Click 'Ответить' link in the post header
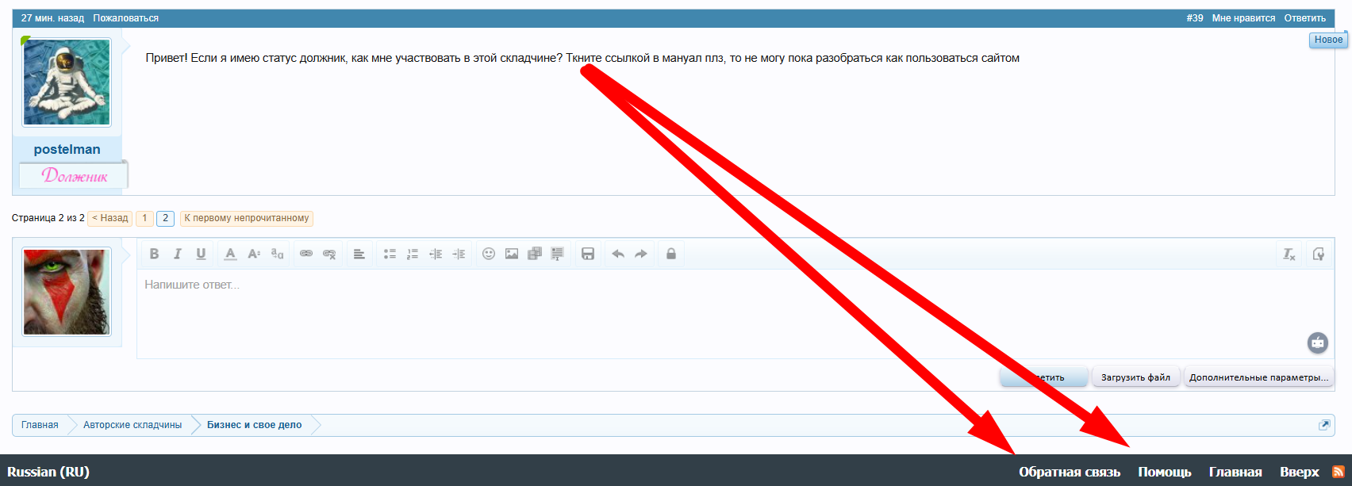1352x486 pixels. 1305,18
